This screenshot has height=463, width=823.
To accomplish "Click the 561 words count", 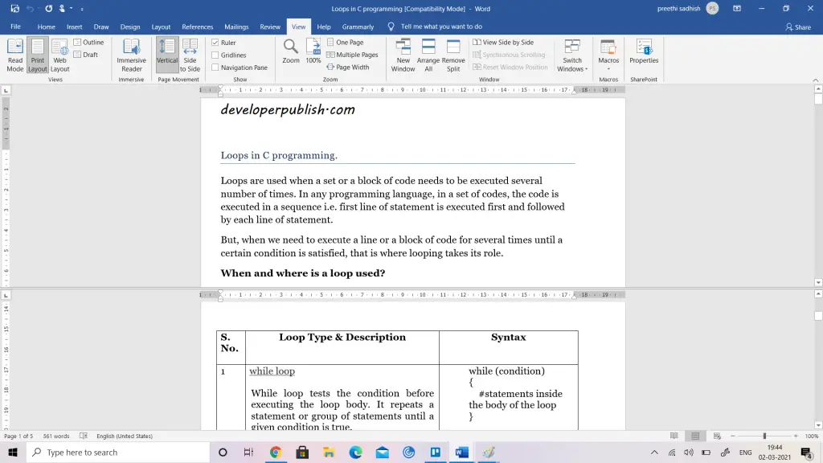I will tap(56, 436).
